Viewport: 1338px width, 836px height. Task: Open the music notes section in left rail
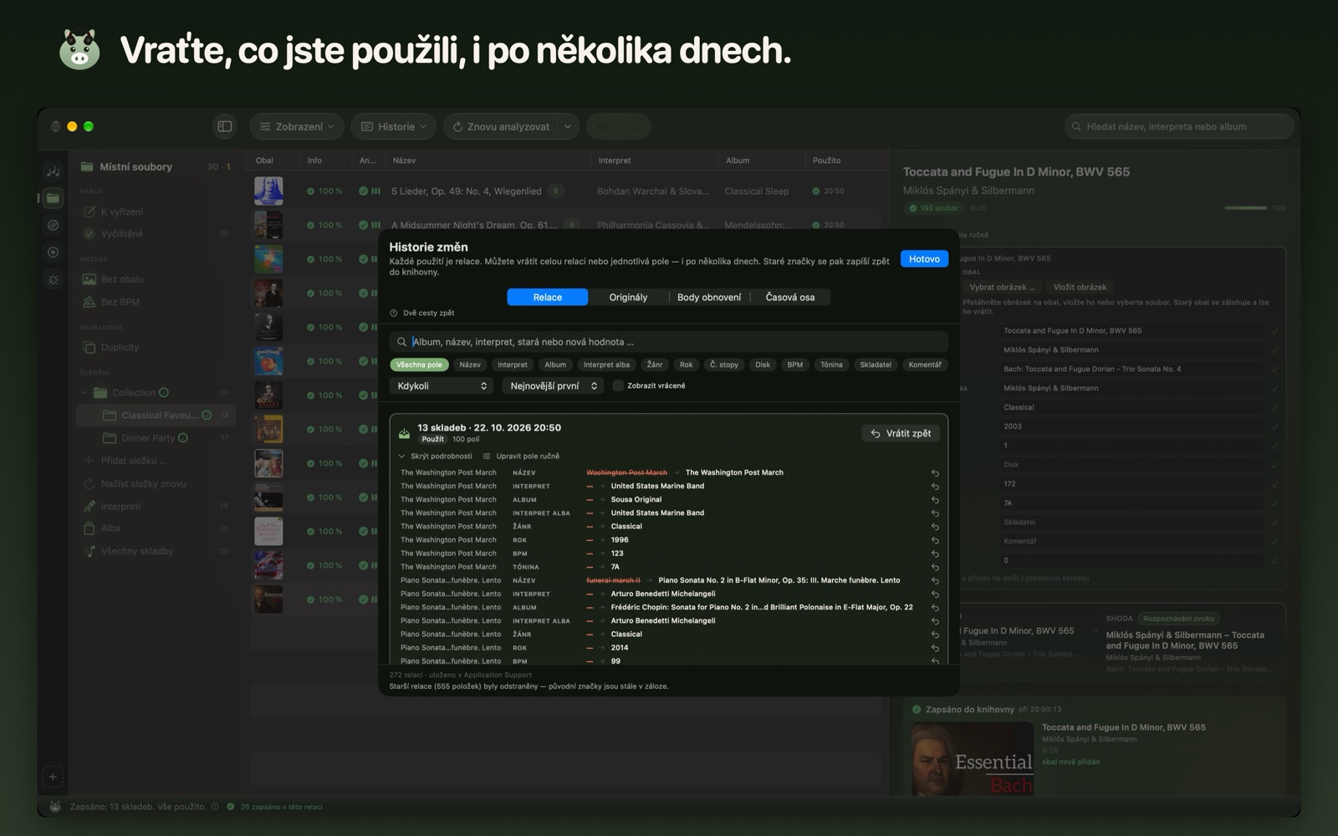pyautogui.click(x=53, y=171)
